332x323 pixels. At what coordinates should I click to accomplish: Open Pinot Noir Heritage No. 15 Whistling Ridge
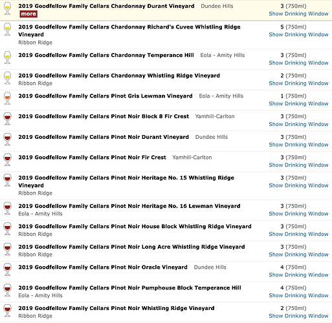tap(126, 182)
